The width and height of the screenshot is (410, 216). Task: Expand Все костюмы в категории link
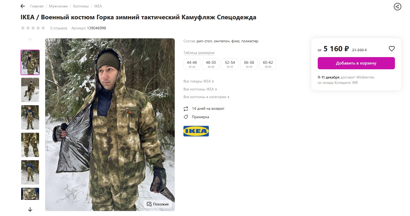pos(206,97)
